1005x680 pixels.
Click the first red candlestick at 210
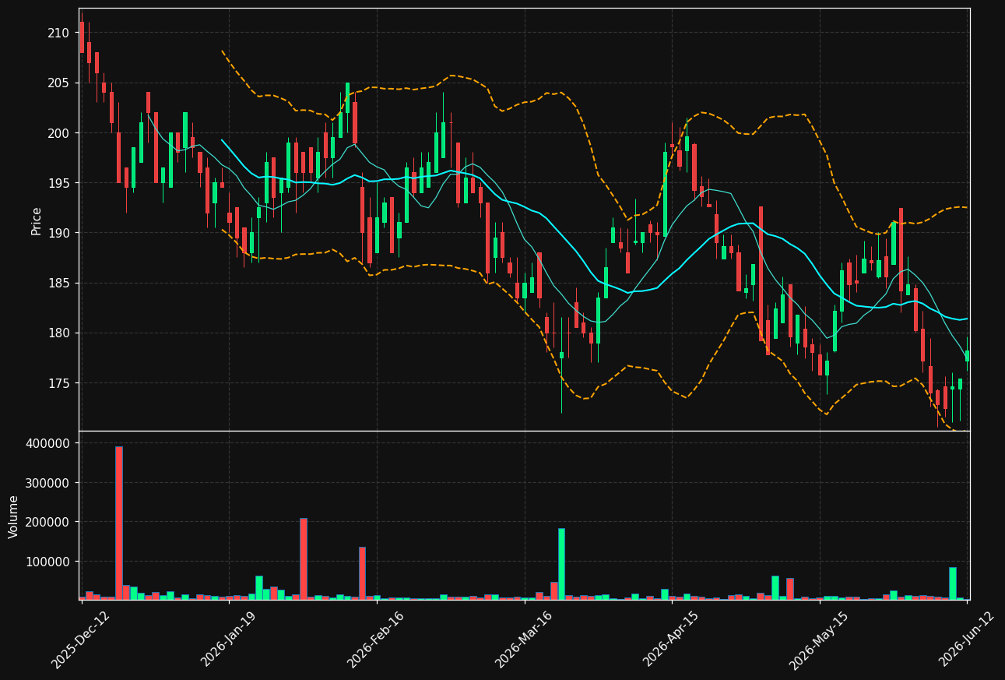pyautogui.click(x=82, y=37)
